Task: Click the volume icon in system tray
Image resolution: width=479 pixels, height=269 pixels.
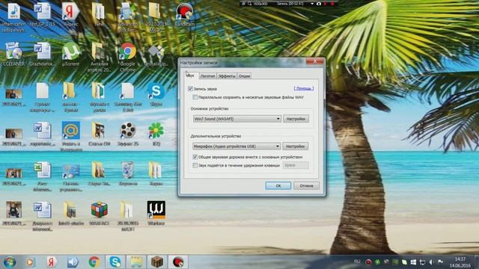Action: pyautogui.click(x=431, y=262)
